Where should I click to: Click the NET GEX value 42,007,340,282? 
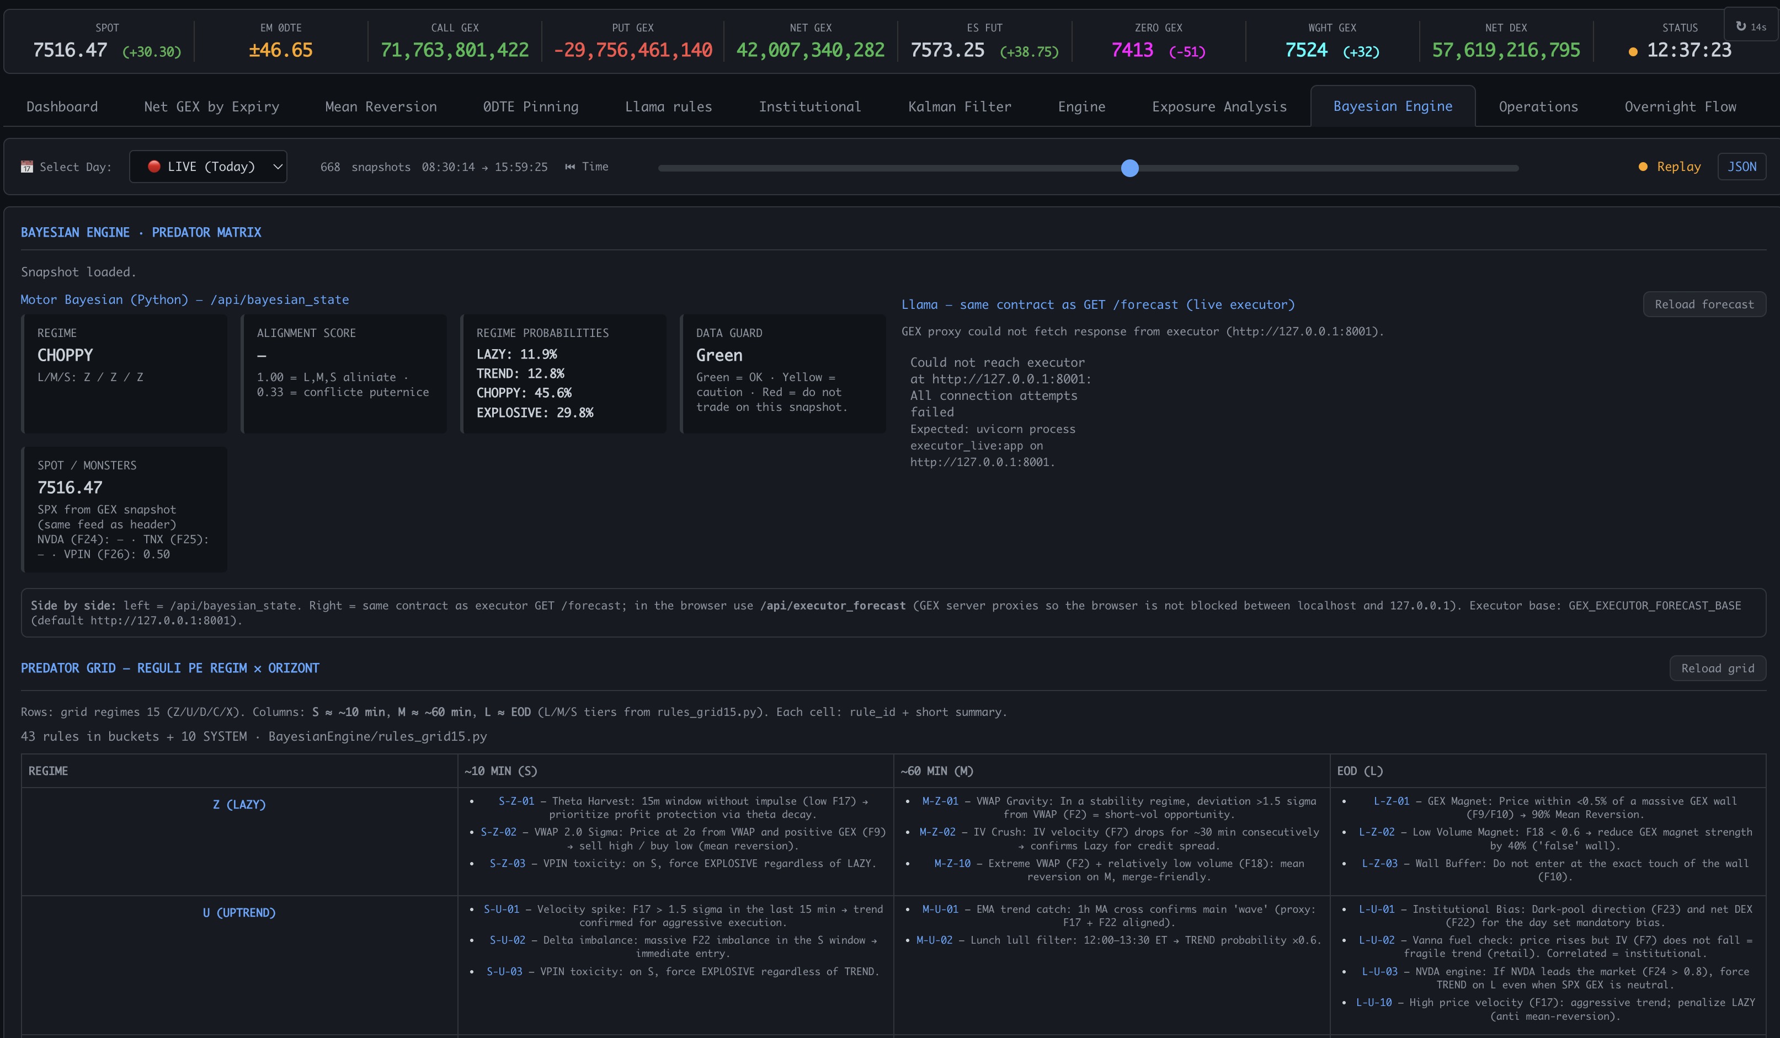[810, 50]
